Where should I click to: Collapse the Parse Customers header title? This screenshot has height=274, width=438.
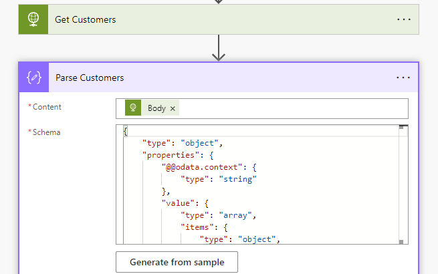point(90,78)
